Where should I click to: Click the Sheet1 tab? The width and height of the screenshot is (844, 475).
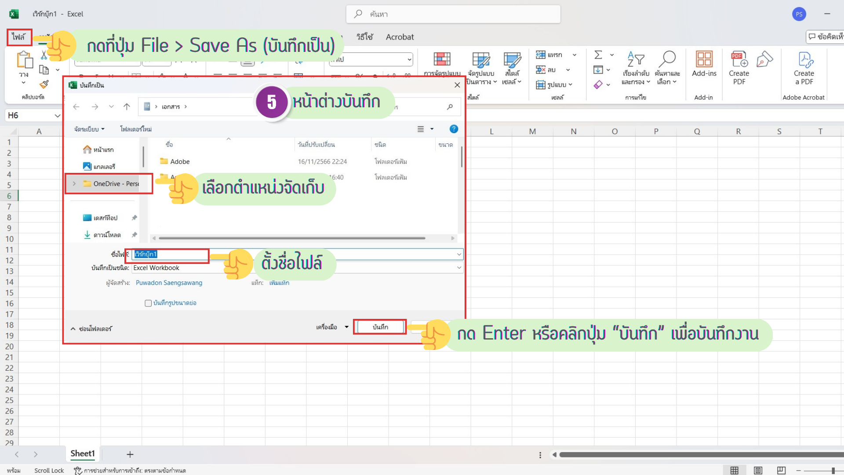[83, 453]
